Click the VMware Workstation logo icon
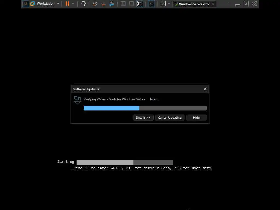The width and height of the screenshot is (280, 210). (33, 4)
